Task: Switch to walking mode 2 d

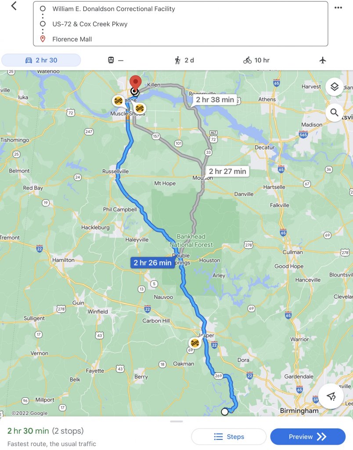Action: point(184,60)
